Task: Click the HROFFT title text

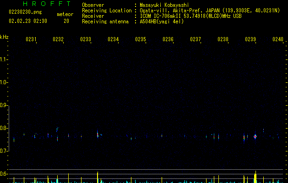Action: (x=47, y=4)
